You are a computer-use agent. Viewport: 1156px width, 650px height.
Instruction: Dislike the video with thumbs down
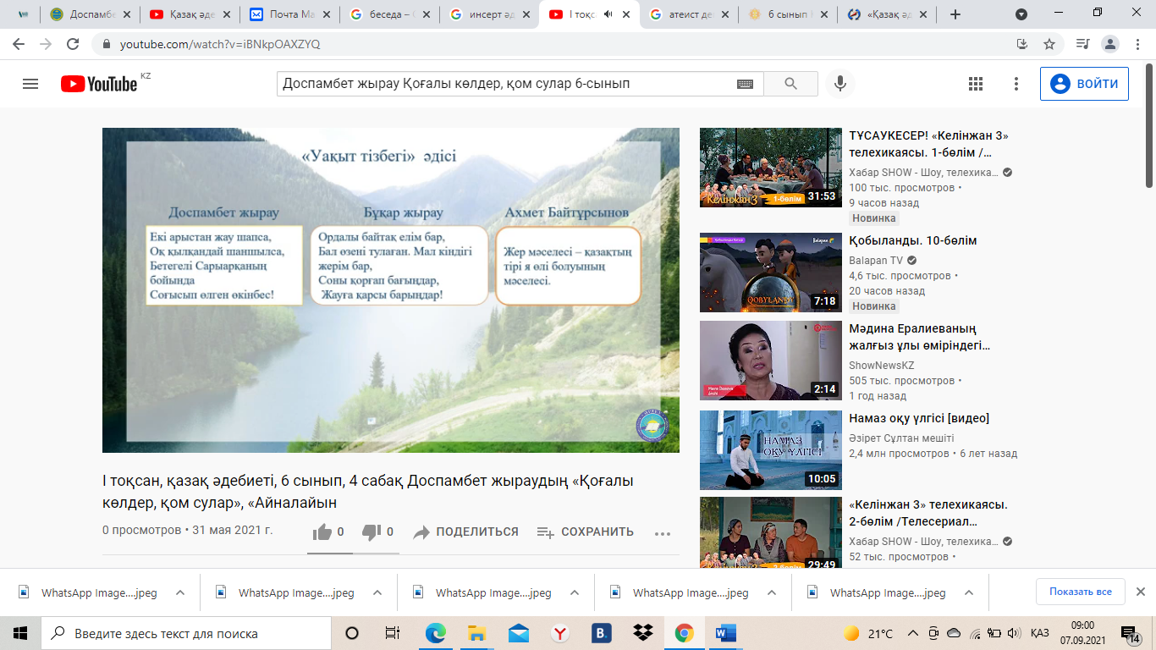(x=371, y=532)
